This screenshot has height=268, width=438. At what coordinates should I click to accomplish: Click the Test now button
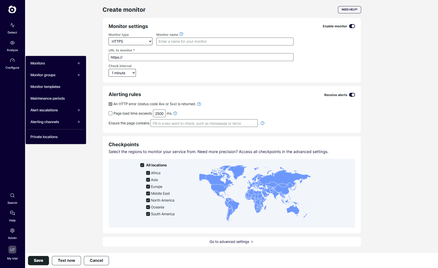tap(66, 261)
